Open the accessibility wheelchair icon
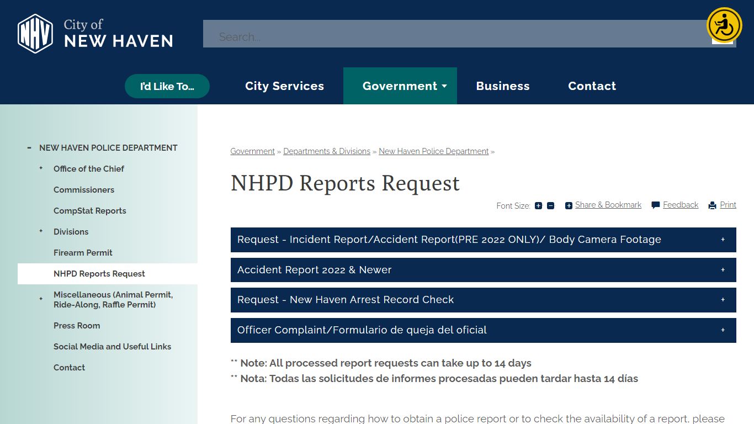 click(x=724, y=25)
